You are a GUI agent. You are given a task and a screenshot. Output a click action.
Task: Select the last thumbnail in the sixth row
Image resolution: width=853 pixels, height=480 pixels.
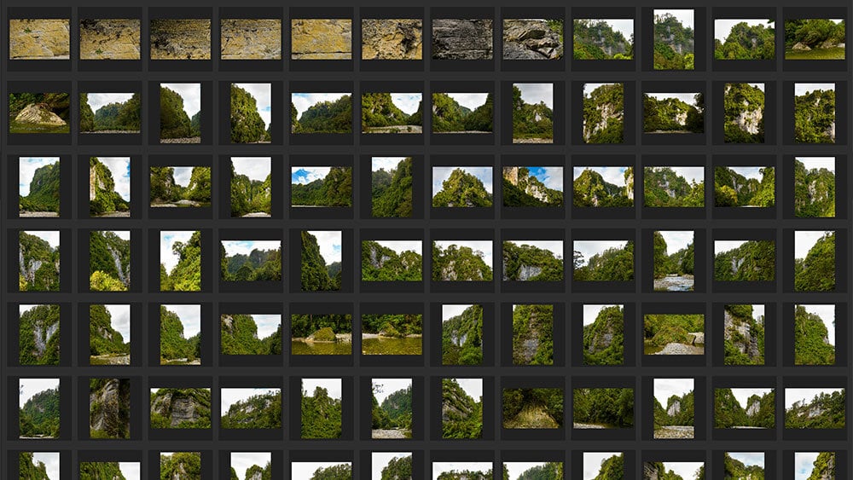pyautogui.click(x=815, y=408)
